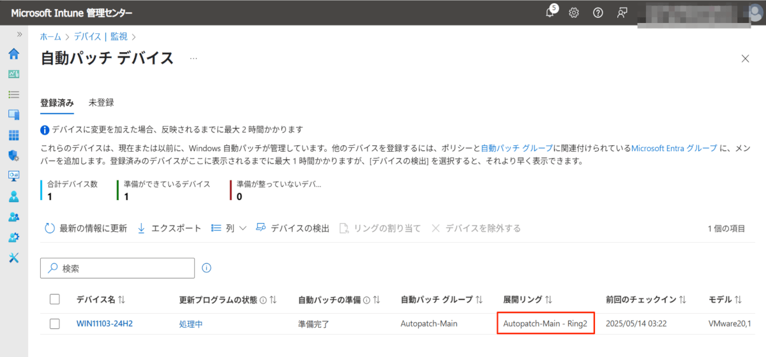Sort by デバイス名 column

coord(101,299)
